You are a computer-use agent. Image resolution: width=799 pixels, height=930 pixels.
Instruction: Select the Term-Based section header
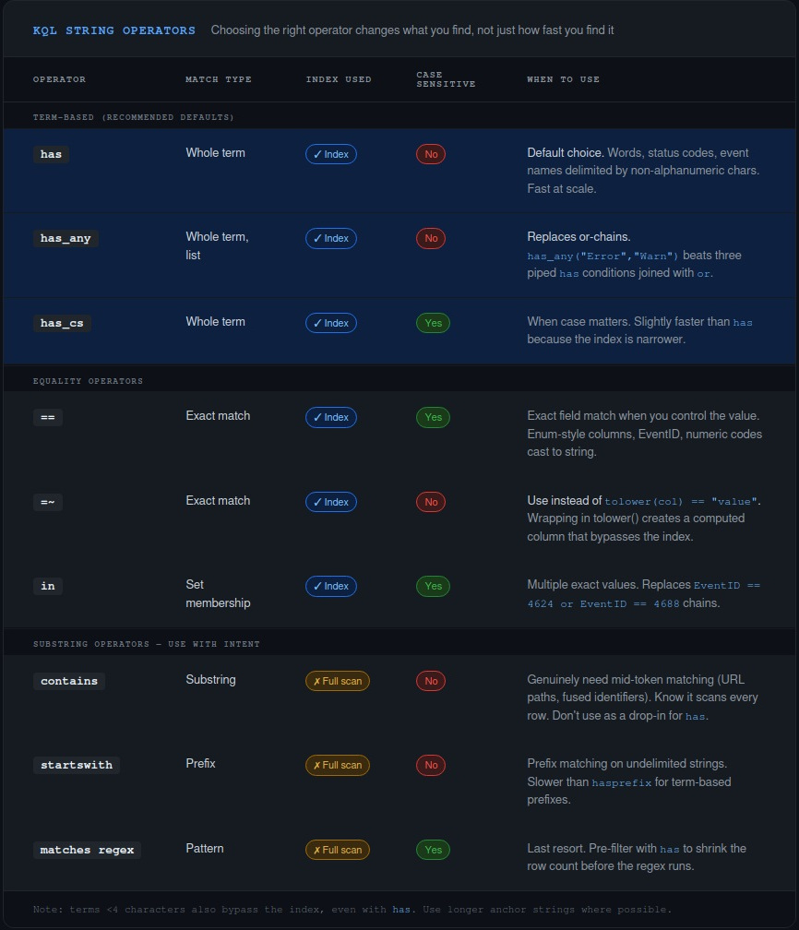(x=133, y=117)
